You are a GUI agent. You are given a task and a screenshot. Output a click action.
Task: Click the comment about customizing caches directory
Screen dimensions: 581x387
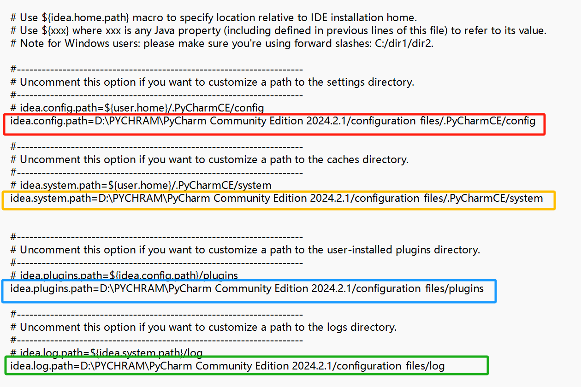pos(210,160)
